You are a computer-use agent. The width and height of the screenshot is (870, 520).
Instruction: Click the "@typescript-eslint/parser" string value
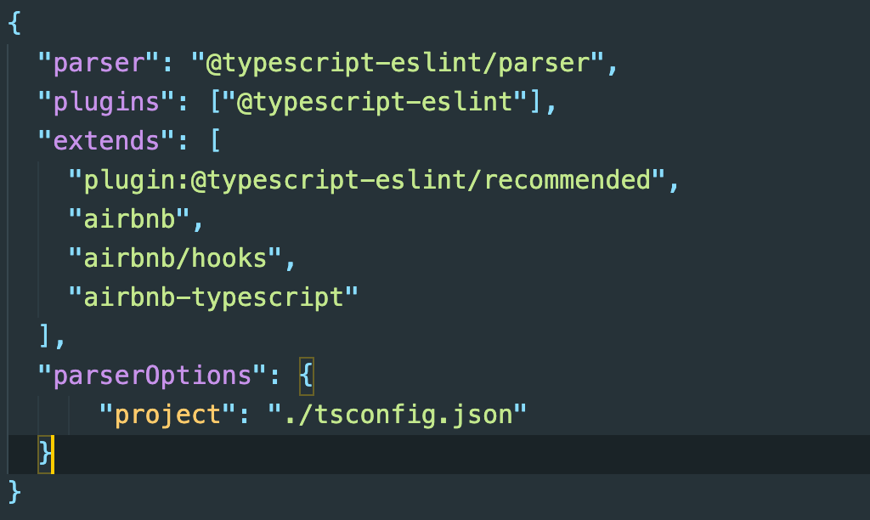(x=398, y=63)
